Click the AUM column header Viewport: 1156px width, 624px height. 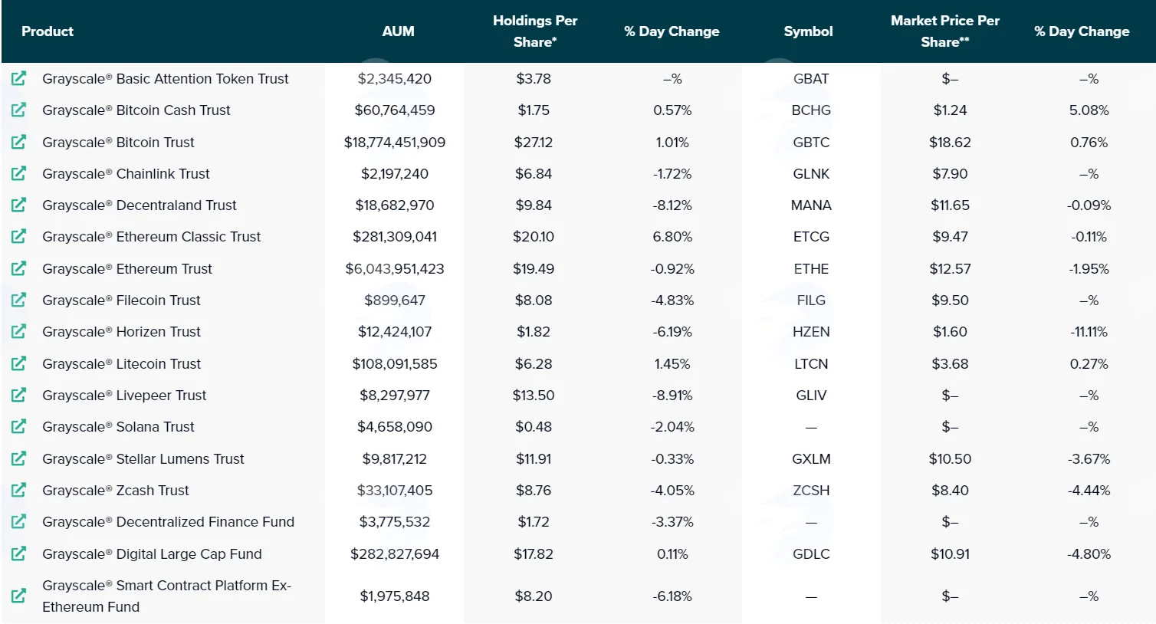[x=398, y=31]
